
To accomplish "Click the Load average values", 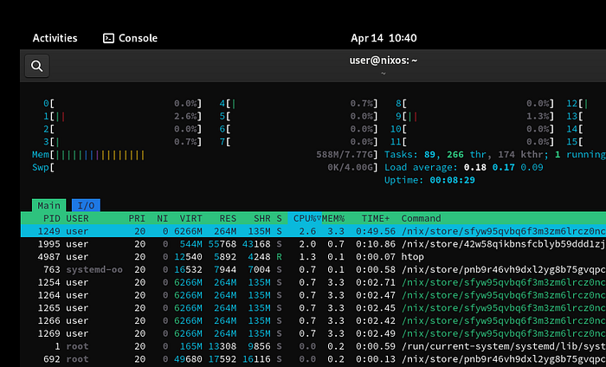I will [x=504, y=167].
